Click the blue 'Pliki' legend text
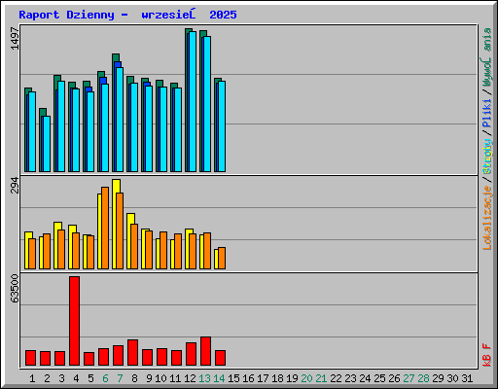 (x=486, y=113)
